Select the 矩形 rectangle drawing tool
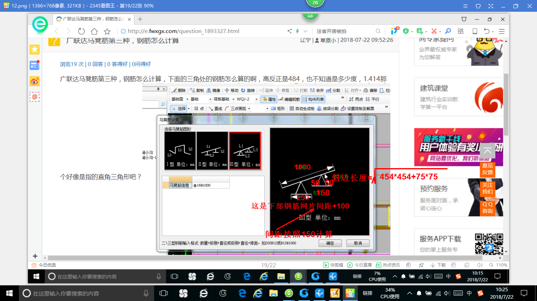 278,109
